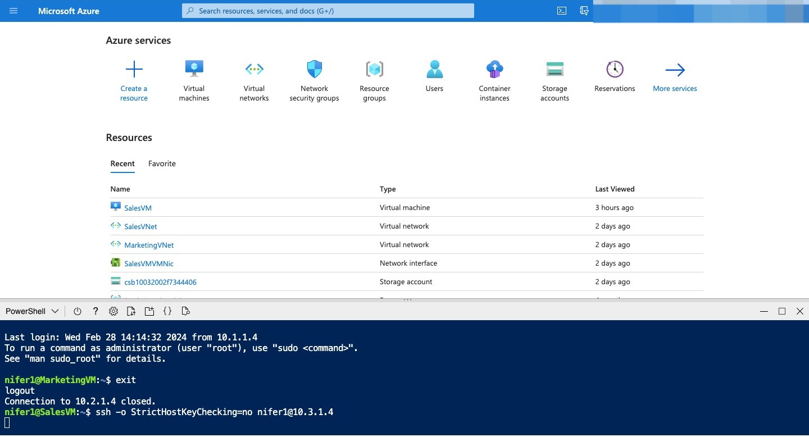Open the SalesVMVMNic resource link

149,263
